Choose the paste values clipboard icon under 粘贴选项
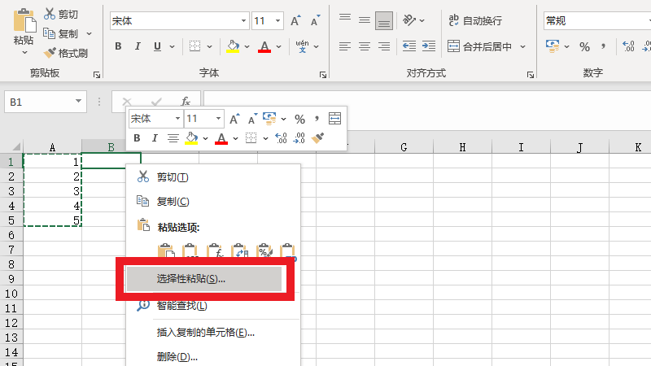 pyautogui.click(x=190, y=251)
